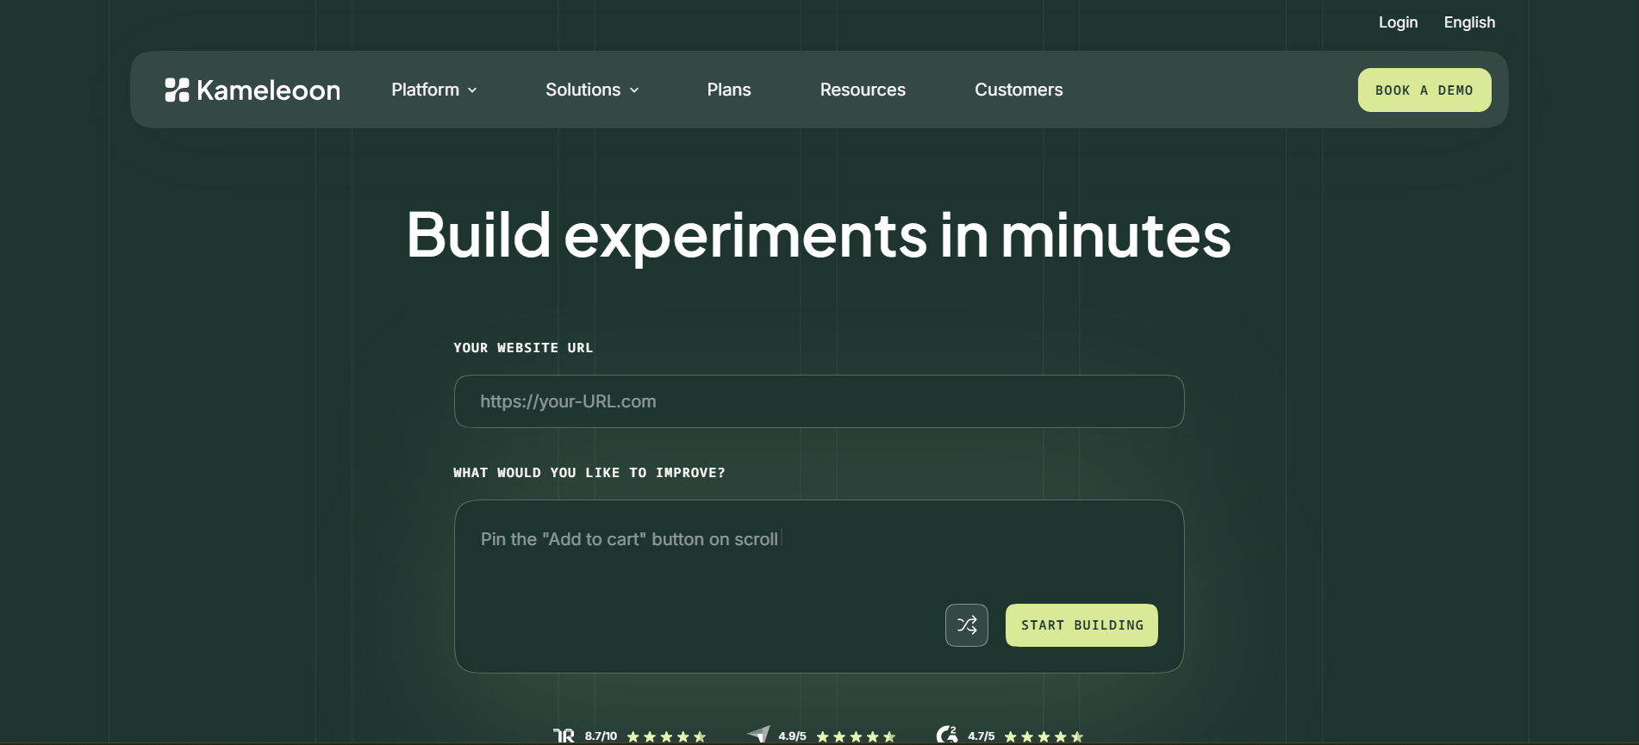Click the Start Building button

click(1081, 625)
